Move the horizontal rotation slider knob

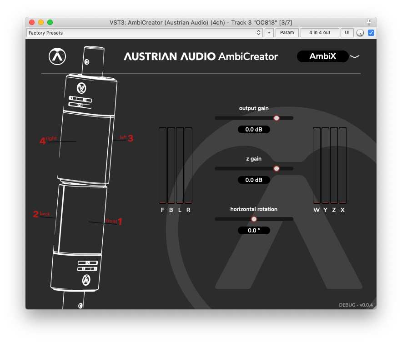[x=254, y=219]
